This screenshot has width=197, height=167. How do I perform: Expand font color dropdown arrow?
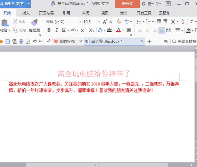coord(123,30)
